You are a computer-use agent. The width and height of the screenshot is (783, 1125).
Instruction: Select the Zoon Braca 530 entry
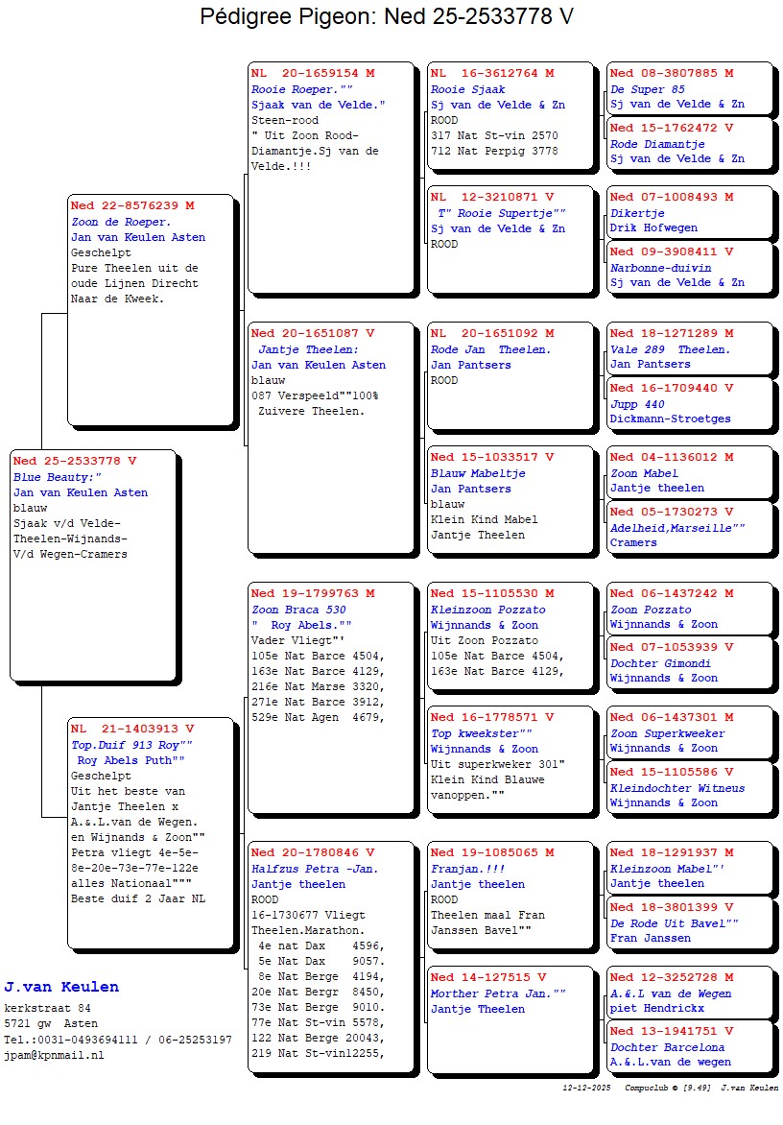330,698
